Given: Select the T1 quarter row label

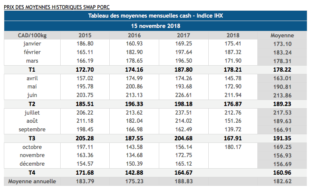Looking at the screenshot, I should tap(32, 70).
